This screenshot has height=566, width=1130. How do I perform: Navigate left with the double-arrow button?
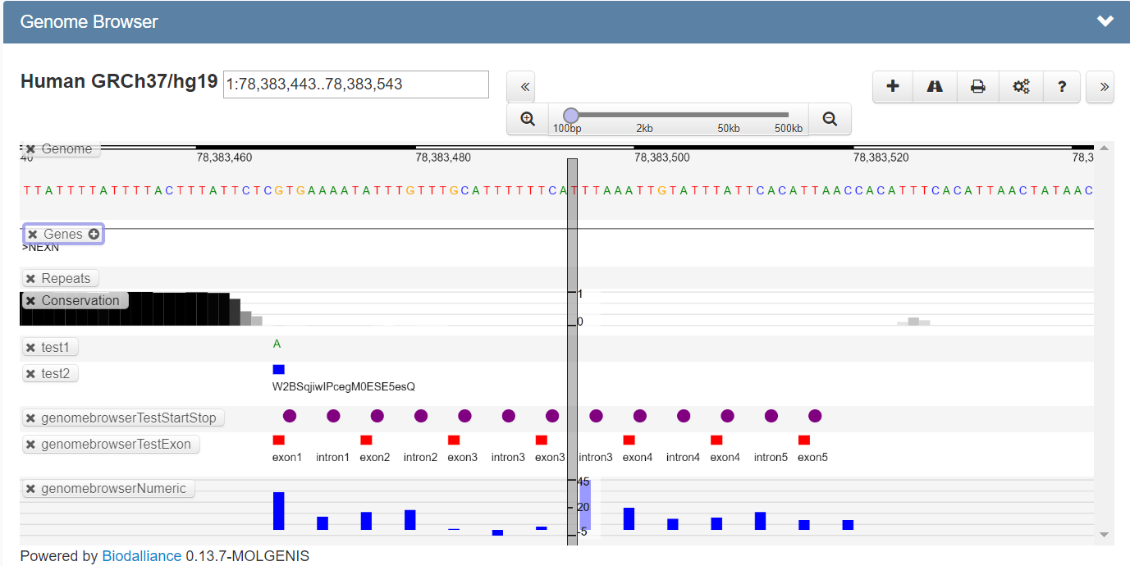point(521,86)
